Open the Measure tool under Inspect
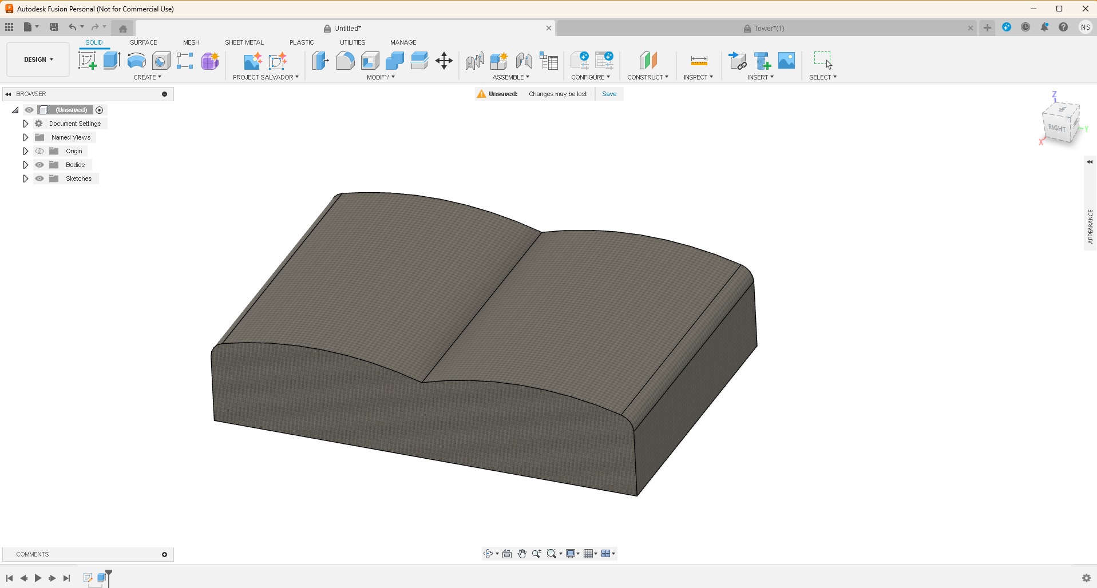Viewport: 1097px width, 588px height. point(699,61)
